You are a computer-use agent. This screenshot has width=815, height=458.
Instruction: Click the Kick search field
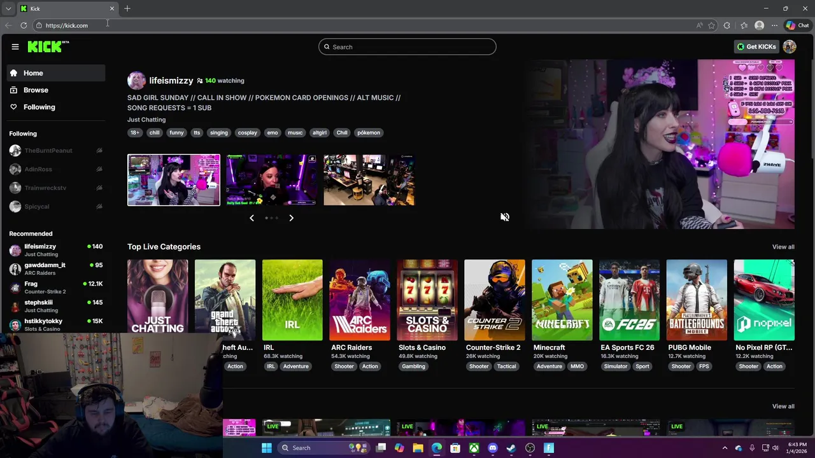click(407, 46)
